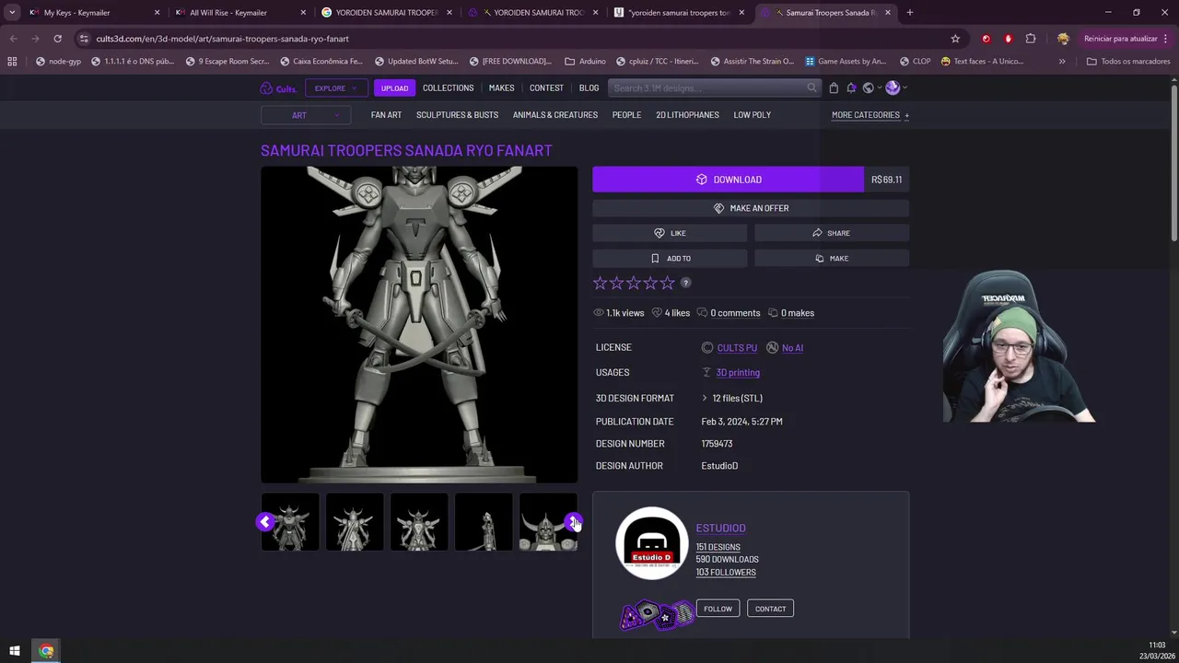Image resolution: width=1179 pixels, height=663 pixels.
Task: Select the FAN ART category
Action: (386, 115)
